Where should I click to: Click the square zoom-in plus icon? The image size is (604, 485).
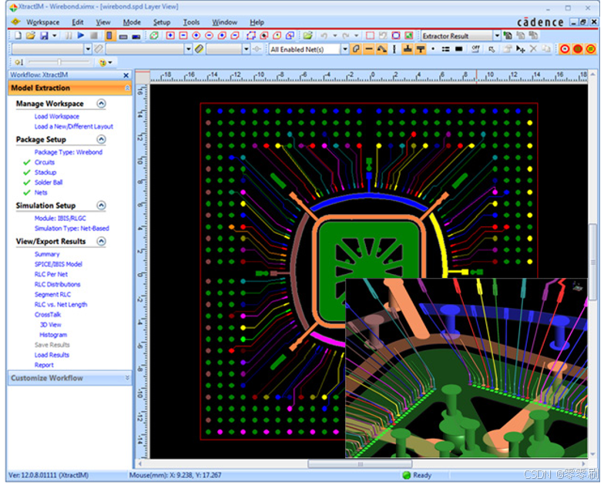(x=170, y=35)
